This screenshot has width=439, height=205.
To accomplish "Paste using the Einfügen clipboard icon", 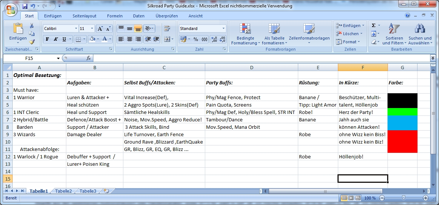I will (18, 29).
